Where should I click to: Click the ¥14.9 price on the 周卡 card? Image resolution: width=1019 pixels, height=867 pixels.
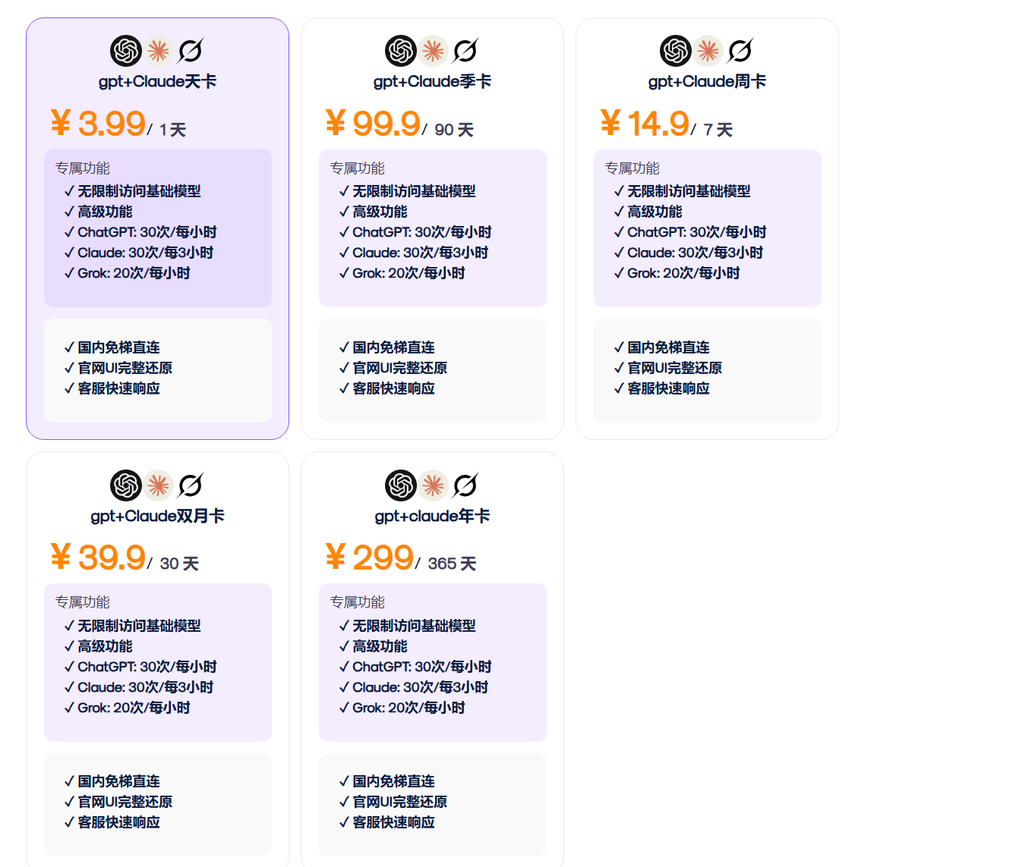(x=645, y=124)
